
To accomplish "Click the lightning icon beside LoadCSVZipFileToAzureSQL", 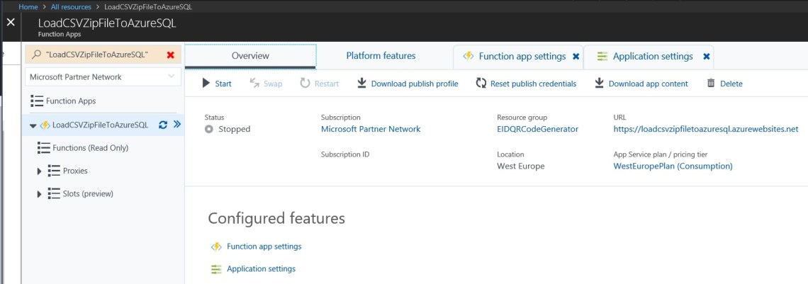I will click(45, 125).
